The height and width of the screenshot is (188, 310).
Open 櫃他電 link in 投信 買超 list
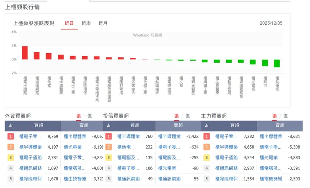click(x=124, y=147)
